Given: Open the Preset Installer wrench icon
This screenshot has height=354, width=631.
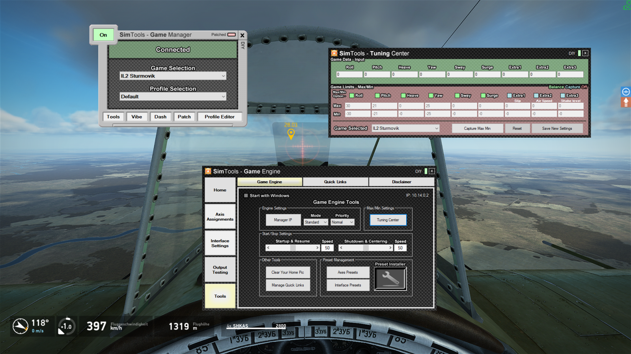Looking at the screenshot, I should [x=390, y=278].
